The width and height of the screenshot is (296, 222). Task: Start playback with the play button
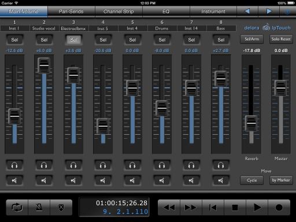pyautogui.click(x=257, y=208)
